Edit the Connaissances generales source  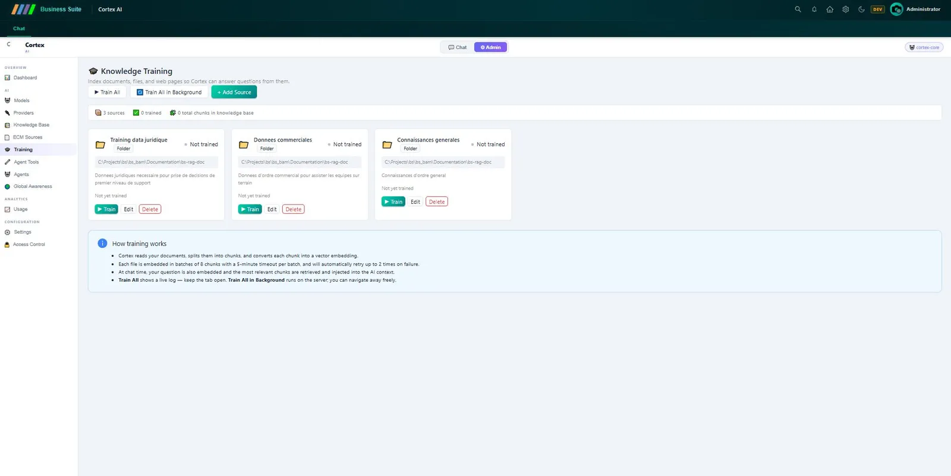tap(415, 202)
